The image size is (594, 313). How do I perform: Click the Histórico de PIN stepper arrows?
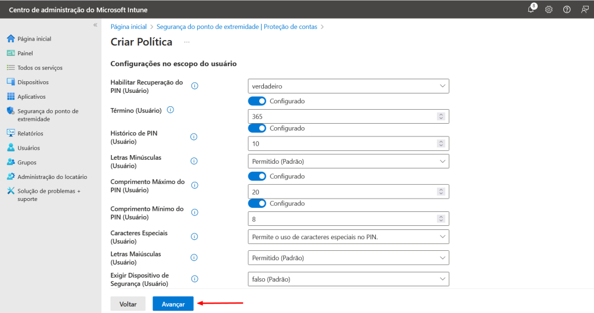(441, 143)
